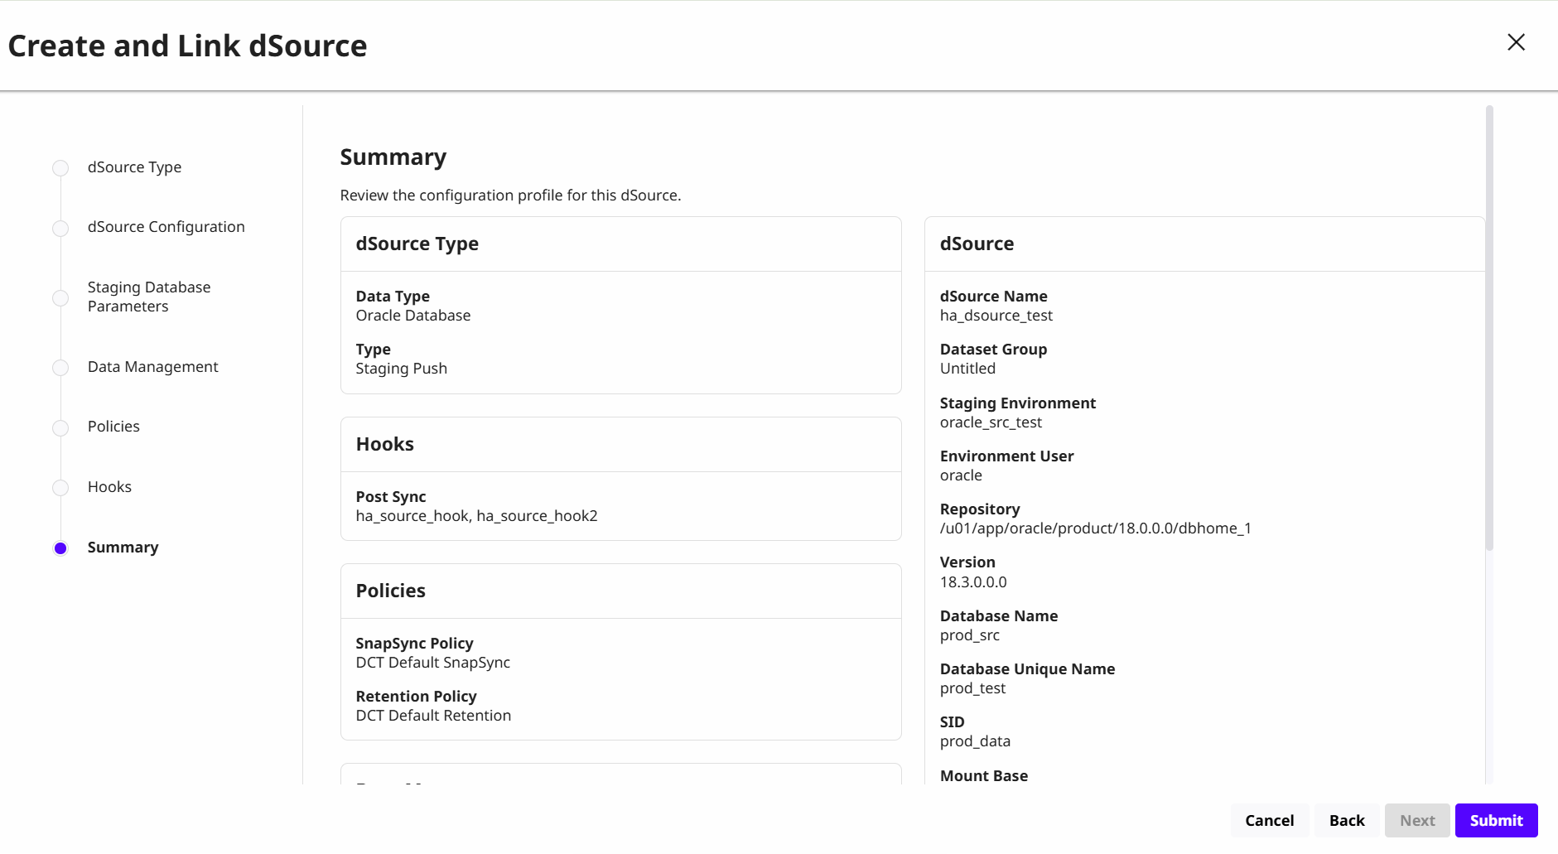Click the dSource name 'ha_dsource_test'
Screen dimensions: 1558x854
tap(996, 316)
